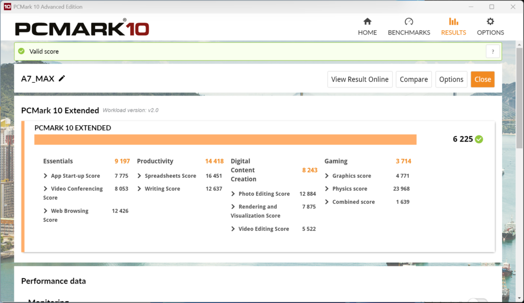Screen dimensions: 524x303
Task: Click the Compare button
Action: coord(413,79)
